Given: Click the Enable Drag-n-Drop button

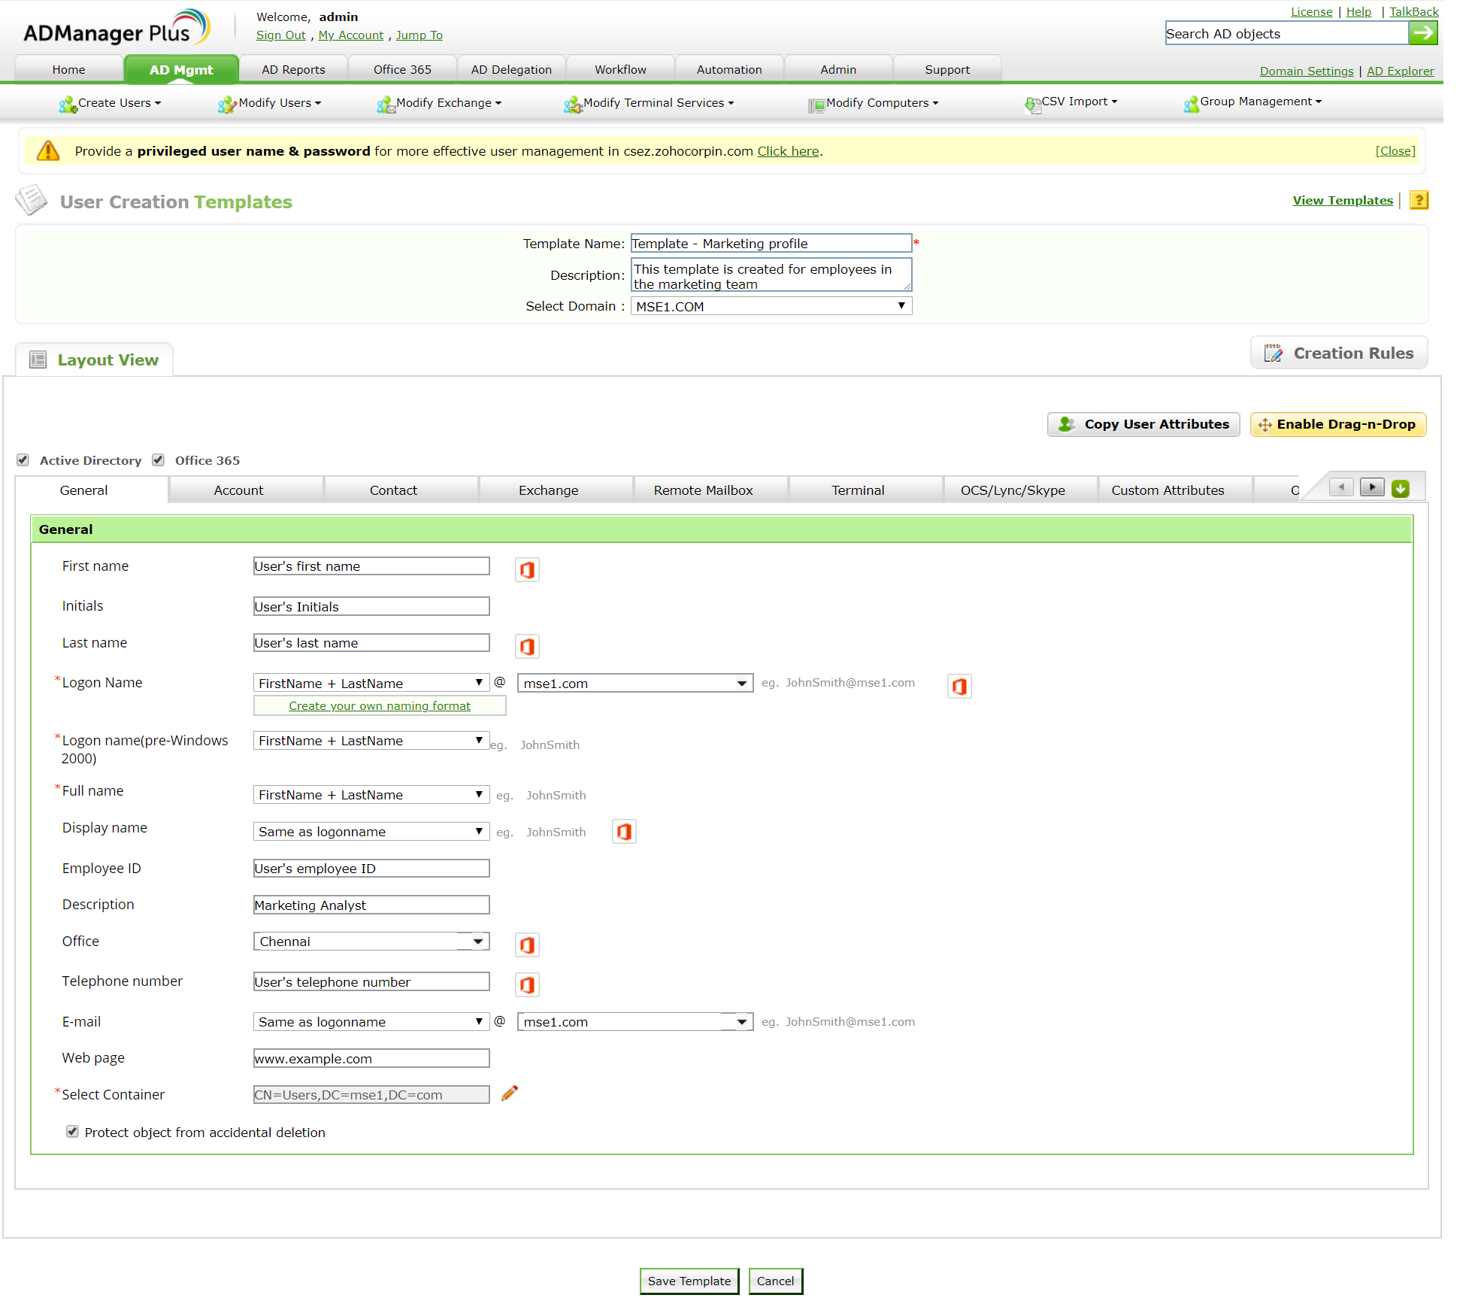Looking at the screenshot, I should point(1337,424).
